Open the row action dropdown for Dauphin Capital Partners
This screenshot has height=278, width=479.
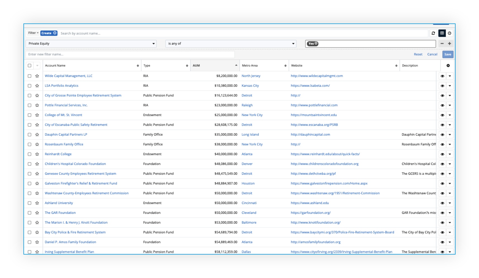pos(450,135)
